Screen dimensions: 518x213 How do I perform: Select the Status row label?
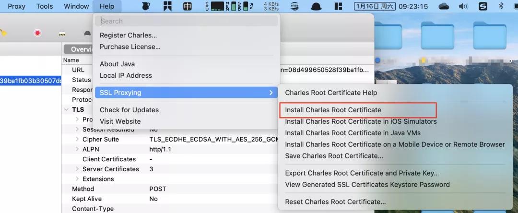(81, 80)
